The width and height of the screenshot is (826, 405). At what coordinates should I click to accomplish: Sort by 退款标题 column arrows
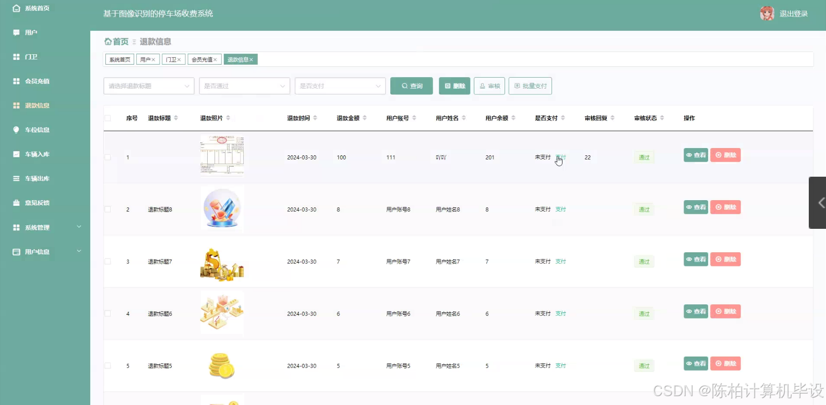coord(176,118)
